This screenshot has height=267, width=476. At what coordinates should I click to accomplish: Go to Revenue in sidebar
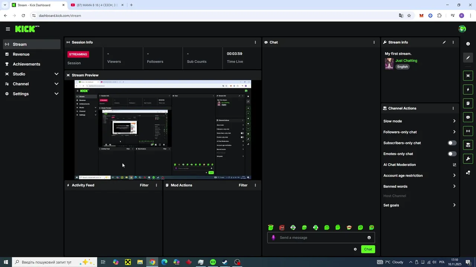click(32, 54)
